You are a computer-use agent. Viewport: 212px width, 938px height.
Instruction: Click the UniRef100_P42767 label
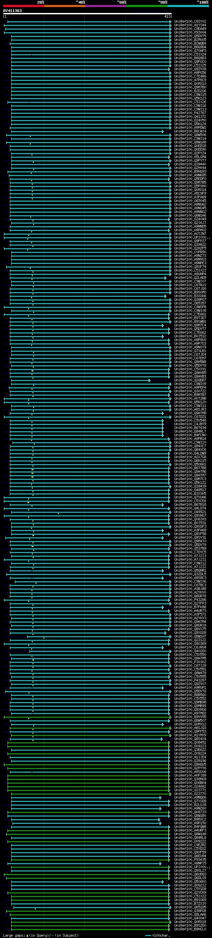click(x=190, y=113)
